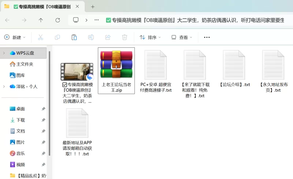Close the current File Explorer tab
Screen dimensions: 293x179
pos(77,7)
